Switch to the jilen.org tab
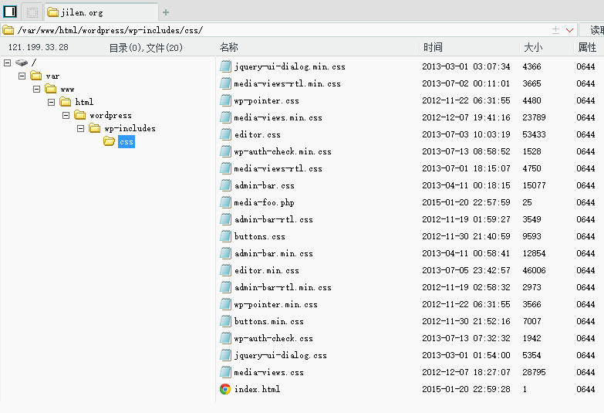604x413 pixels. coord(101,12)
